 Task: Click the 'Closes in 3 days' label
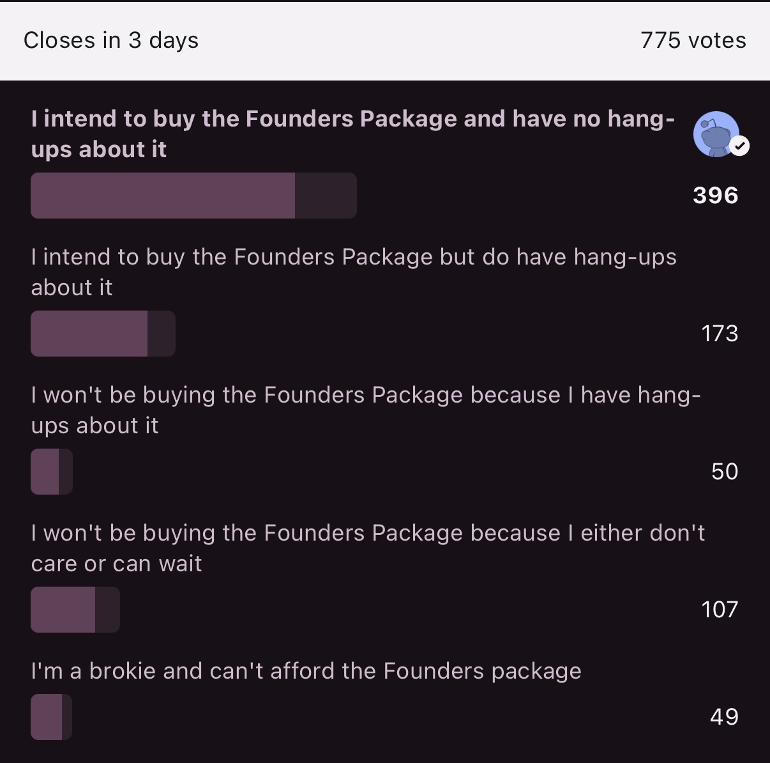pos(111,40)
